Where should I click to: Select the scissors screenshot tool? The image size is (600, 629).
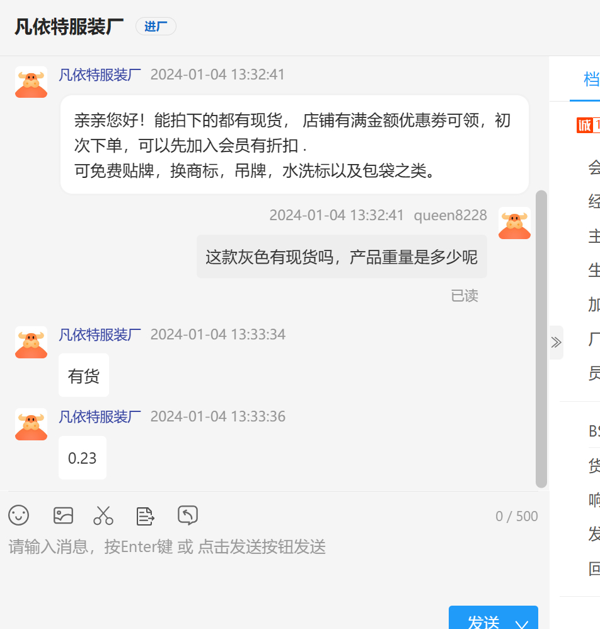point(103,515)
